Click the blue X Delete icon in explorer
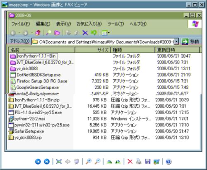Image resolution: width=207 pixels, height=170 pixels. click(x=85, y=33)
